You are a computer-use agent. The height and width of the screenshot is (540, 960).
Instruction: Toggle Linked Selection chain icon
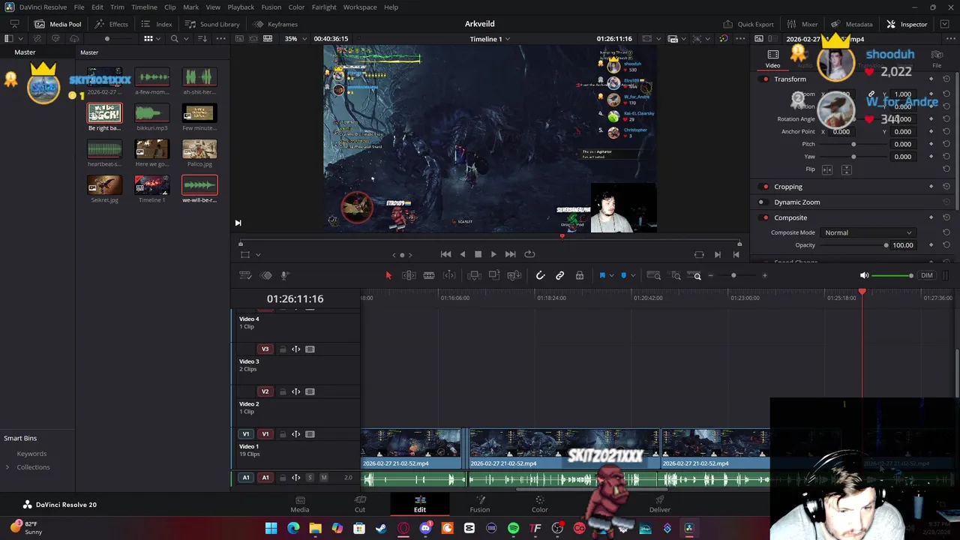pos(559,276)
